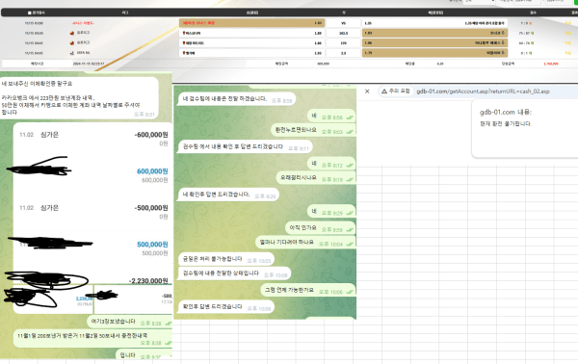Click the -2,230,000원 transfer amount

(x=148, y=281)
